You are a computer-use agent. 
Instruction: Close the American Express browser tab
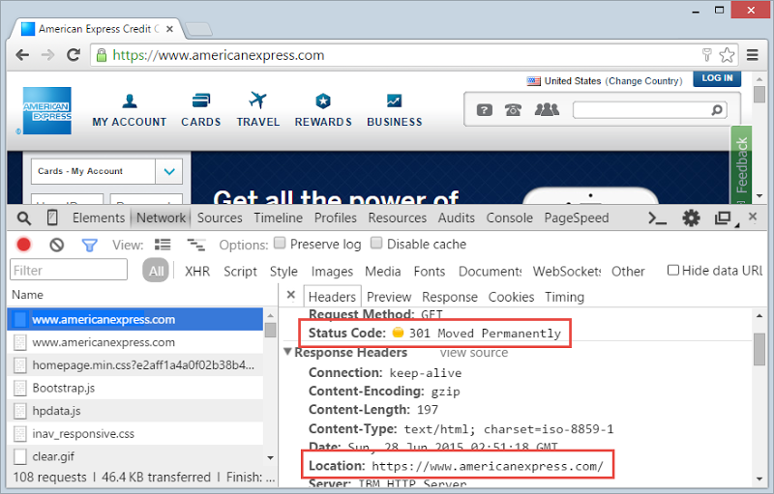pos(170,29)
